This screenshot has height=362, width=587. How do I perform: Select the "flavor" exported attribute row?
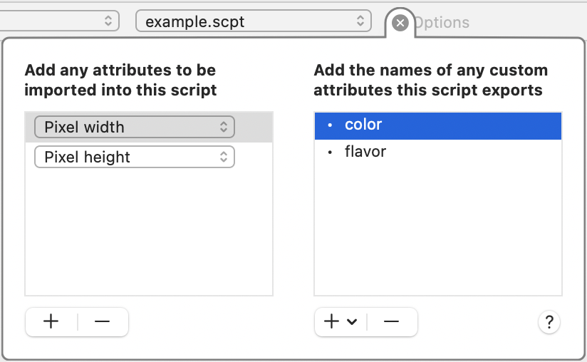(438, 152)
